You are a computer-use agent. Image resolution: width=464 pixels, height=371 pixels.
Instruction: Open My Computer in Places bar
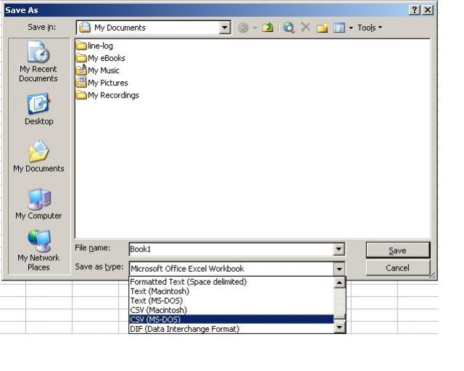point(38,203)
